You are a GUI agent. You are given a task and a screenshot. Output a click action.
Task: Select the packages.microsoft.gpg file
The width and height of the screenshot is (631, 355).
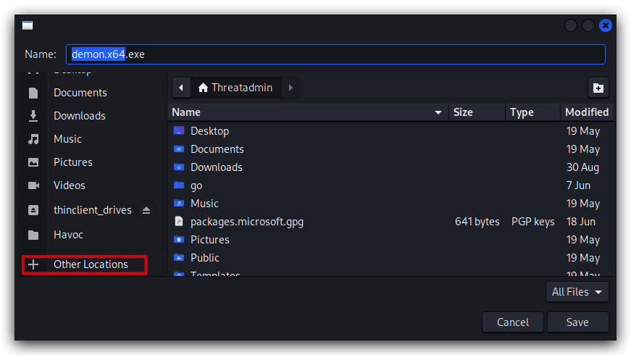[x=390, y=222]
